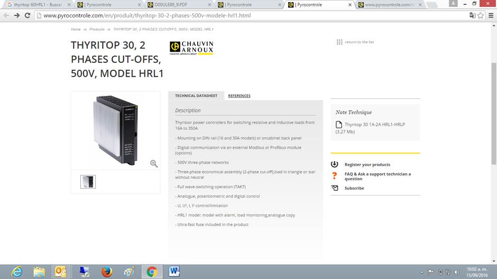497x279 pixels.
Task: Click the Register your products download icon
Action: (334, 164)
